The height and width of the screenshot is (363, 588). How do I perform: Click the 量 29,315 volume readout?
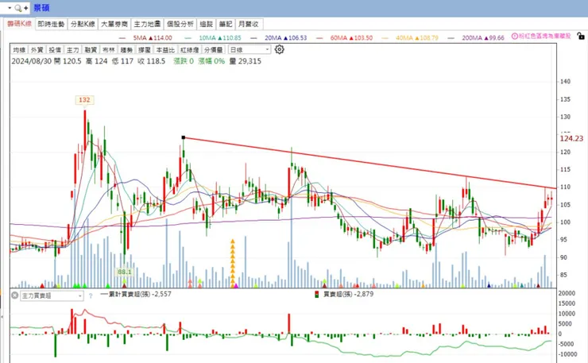click(246, 61)
